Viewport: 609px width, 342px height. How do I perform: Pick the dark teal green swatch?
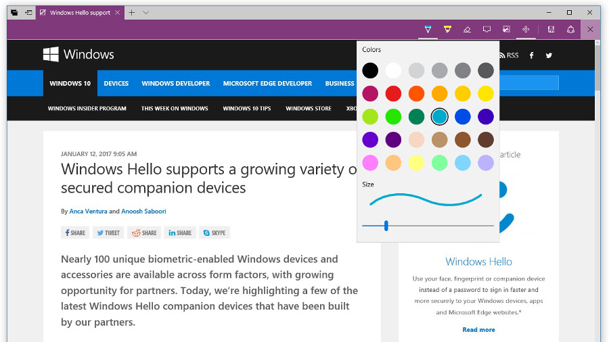tap(416, 117)
